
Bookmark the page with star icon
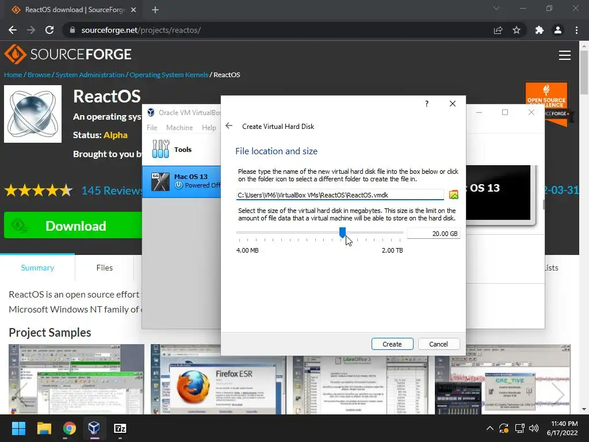click(517, 30)
